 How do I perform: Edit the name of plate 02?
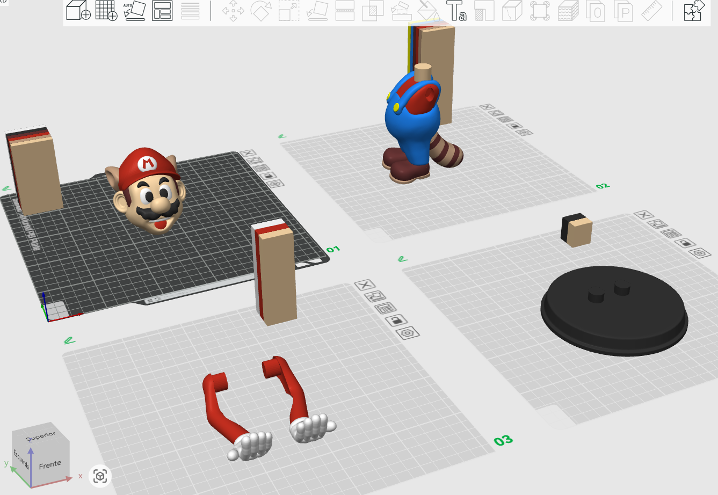point(282,137)
